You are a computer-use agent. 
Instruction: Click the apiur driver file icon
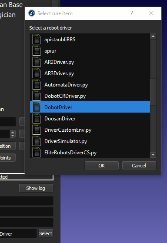[x=37, y=51]
